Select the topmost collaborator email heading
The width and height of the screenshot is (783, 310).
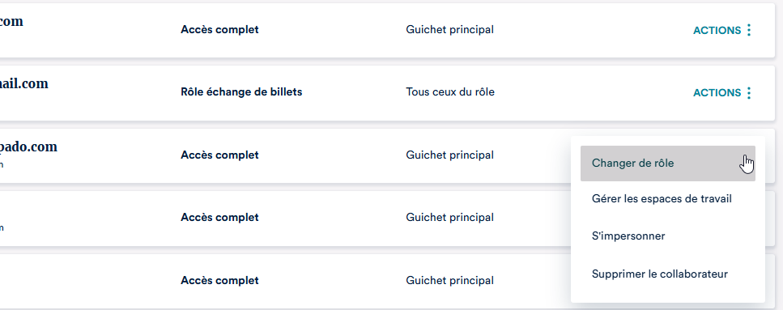pyautogui.click(x=11, y=22)
